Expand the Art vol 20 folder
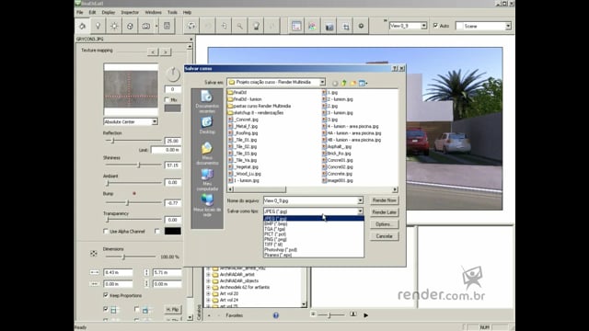Screen dimensions: 589x331 (x=209, y=294)
